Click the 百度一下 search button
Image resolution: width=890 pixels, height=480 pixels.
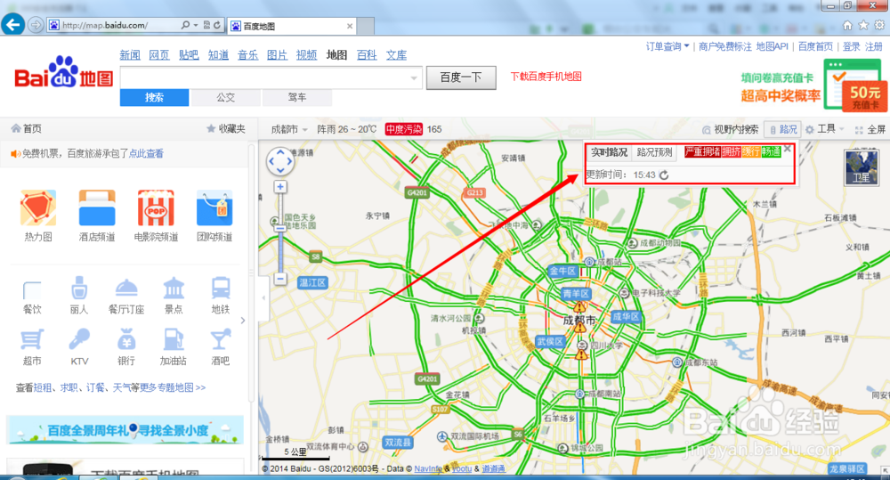click(461, 77)
